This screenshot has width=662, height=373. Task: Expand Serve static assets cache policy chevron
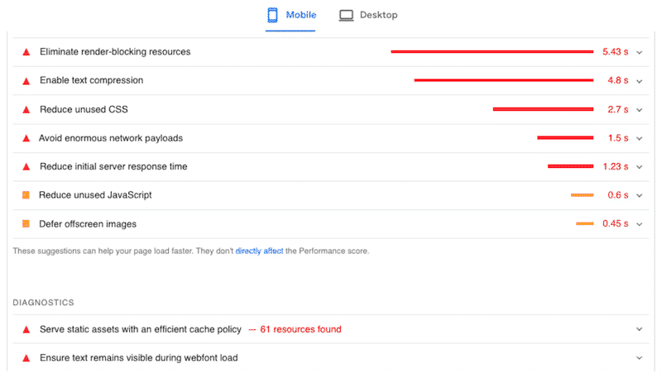tap(639, 329)
